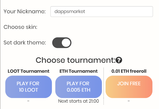
Task: Select the 0.01 ETH freeroll heading
Action: coord(129,71)
